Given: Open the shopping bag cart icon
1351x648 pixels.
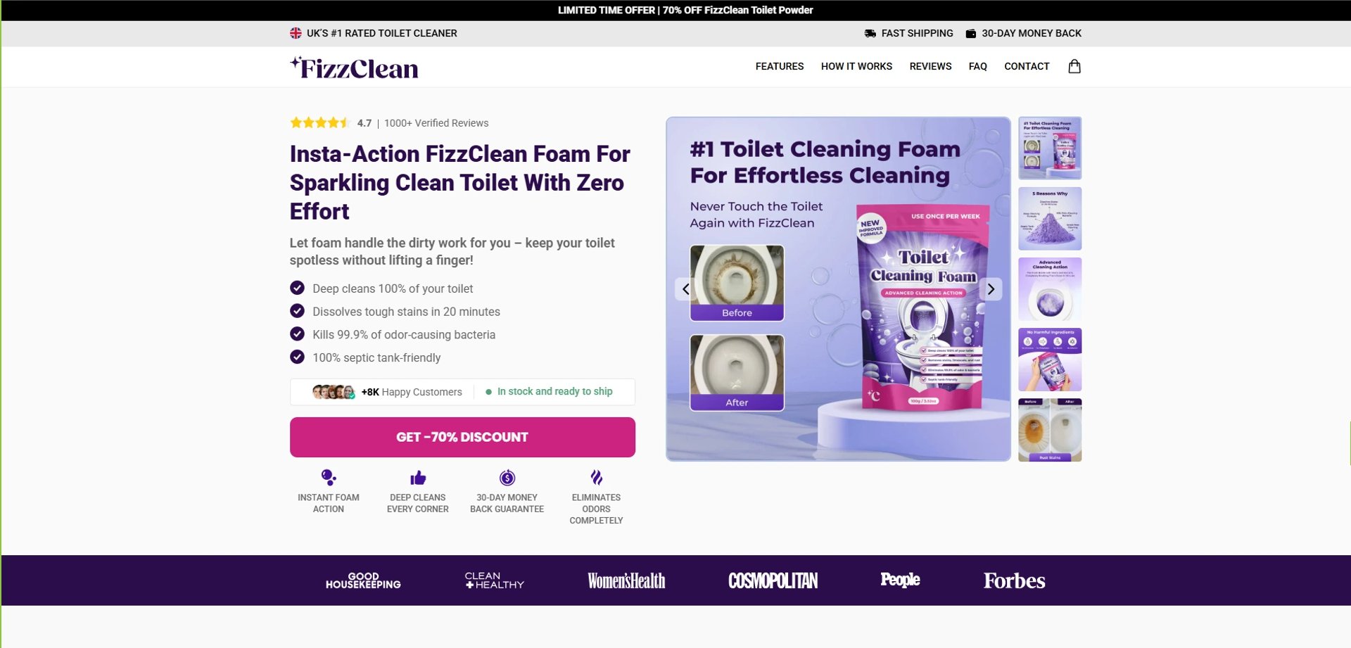Looking at the screenshot, I should pyautogui.click(x=1074, y=66).
